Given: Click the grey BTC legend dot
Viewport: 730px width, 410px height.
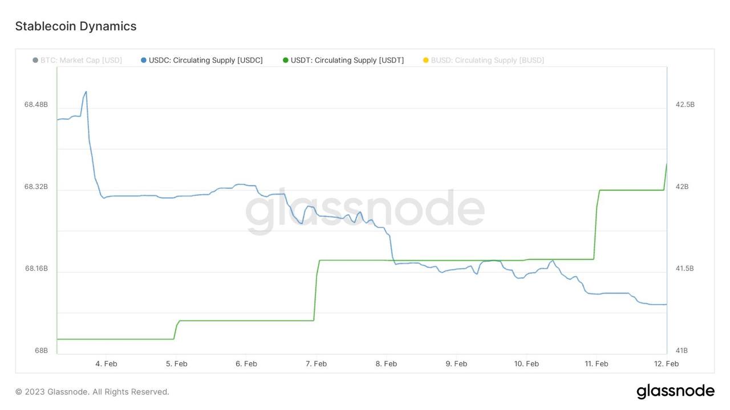Looking at the screenshot, I should pos(35,60).
